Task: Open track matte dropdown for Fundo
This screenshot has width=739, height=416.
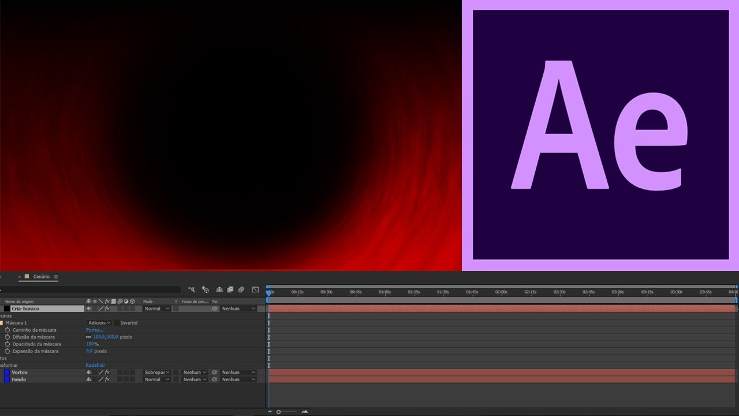Action: click(195, 380)
